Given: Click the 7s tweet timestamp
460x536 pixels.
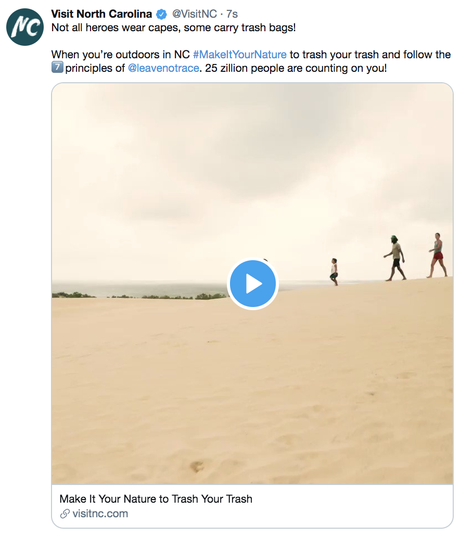Looking at the screenshot, I should click(232, 14).
